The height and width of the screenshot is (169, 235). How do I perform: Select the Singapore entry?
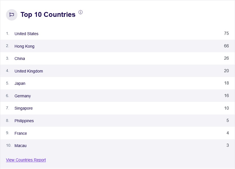24,108
